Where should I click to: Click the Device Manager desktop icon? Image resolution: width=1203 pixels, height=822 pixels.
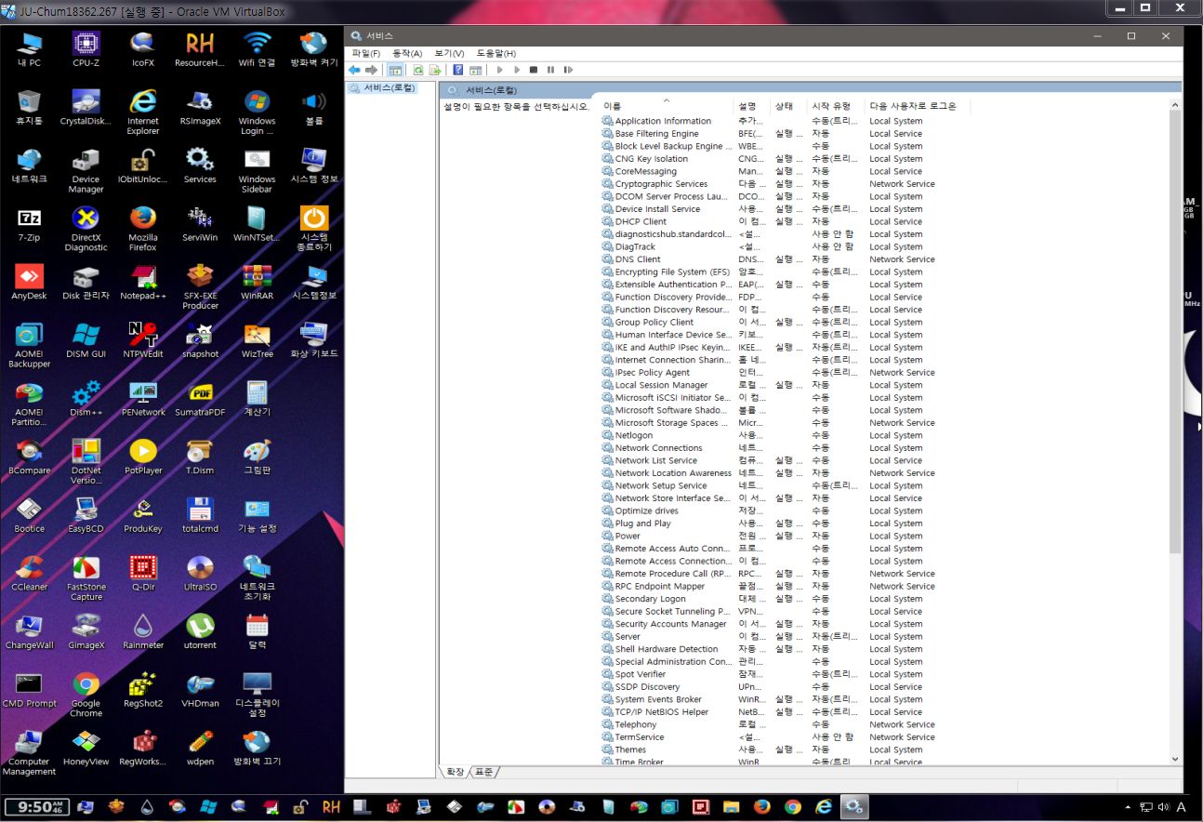coord(86,169)
